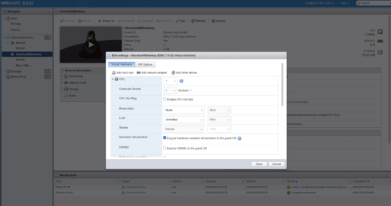Image resolution: width=391 pixels, height=206 pixels.
Task: Click the info icon next to CPU count
Action: pyautogui.click(x=181, y=81)
